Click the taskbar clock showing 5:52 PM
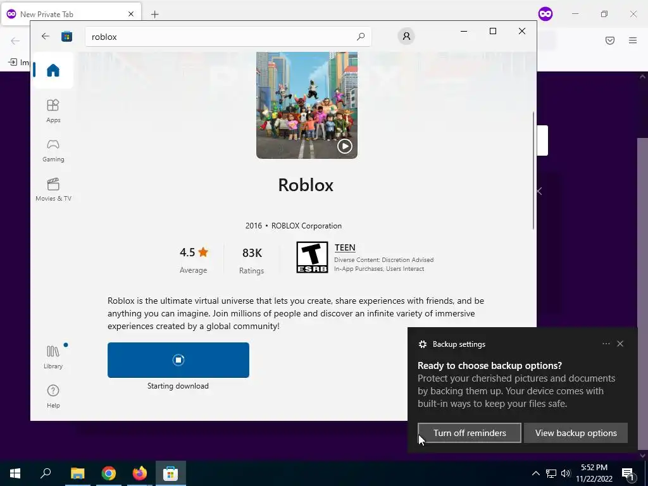This screenshot has width=648, height=486. [594, 473]
